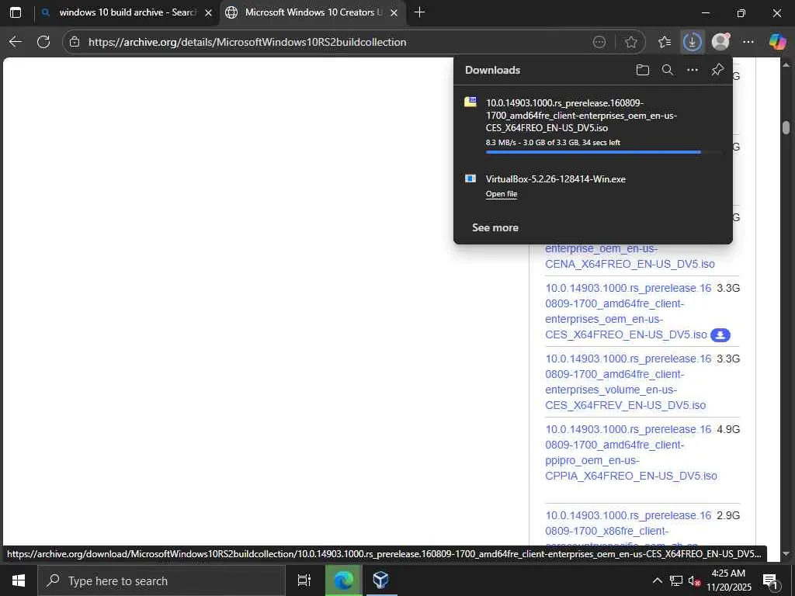Click the 2.9G size of the x86fre_client iso
This screenshot has height=596, width=795.
tap(728, 515)
